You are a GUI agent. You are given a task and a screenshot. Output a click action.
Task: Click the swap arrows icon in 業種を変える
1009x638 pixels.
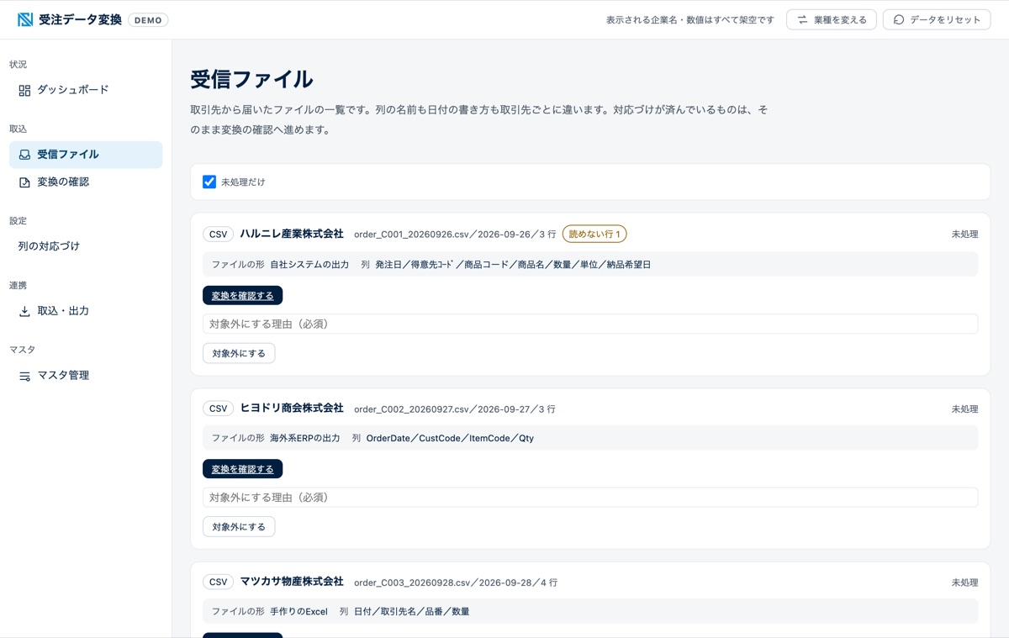(x=802, y=19)
